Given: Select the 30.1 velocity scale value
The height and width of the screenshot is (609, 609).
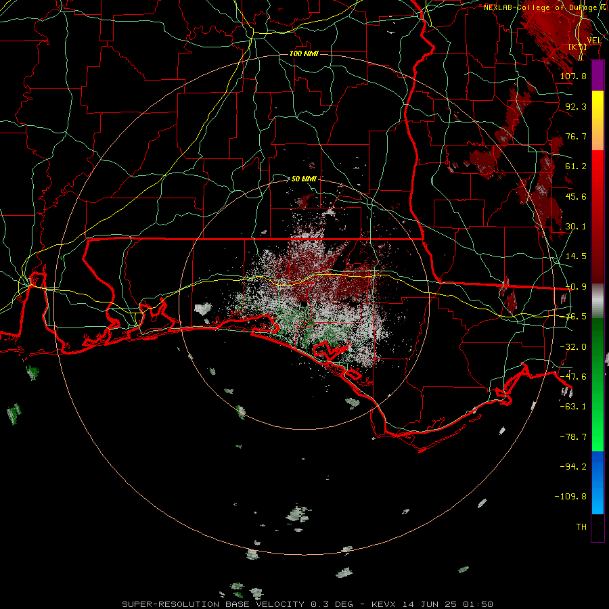Looking at the screenshot, I should [576, 227].
